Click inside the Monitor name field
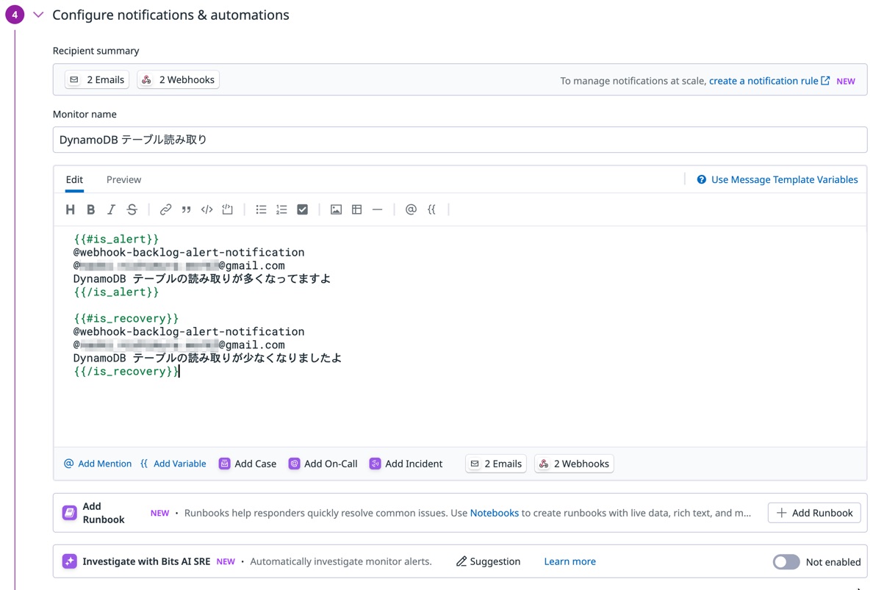Screen dimensions: 873x590 pos(294,139)
